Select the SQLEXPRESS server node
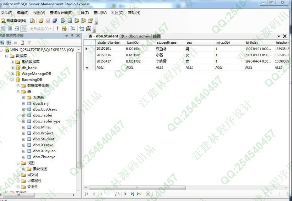Image resolution: width=292 pixels, height=201 pixels. click(43, 50)
